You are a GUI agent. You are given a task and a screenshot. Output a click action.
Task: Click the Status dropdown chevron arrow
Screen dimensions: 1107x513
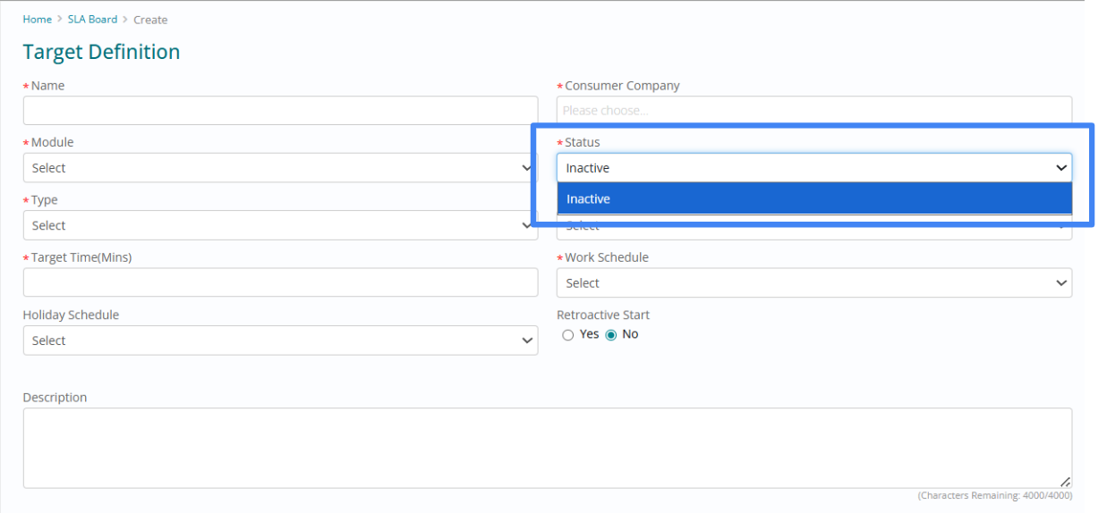click(1061, 168)
